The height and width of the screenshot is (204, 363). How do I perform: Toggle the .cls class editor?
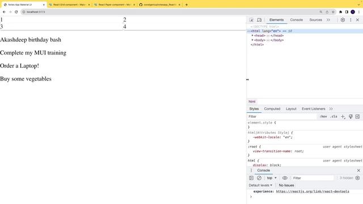point(334,117)
